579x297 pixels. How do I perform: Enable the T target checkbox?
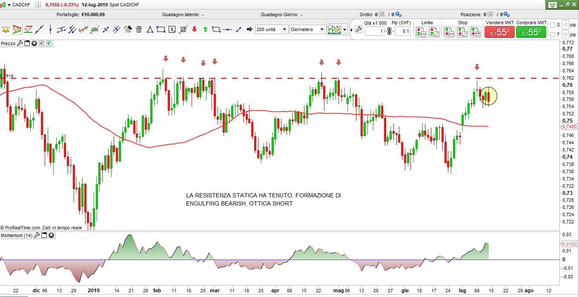tap(553, 35)
